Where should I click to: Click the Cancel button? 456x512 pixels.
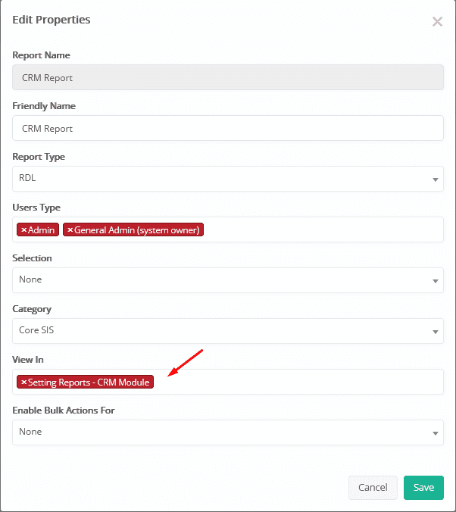[x=373, y=488]
